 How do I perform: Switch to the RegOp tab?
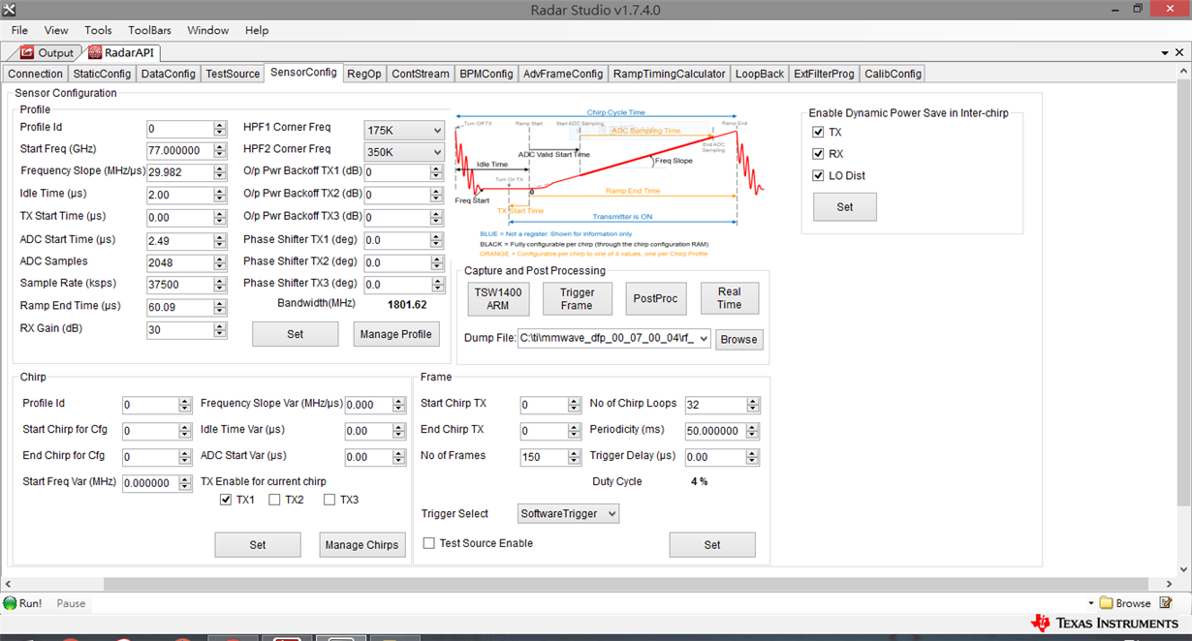[x=364, y=74]
